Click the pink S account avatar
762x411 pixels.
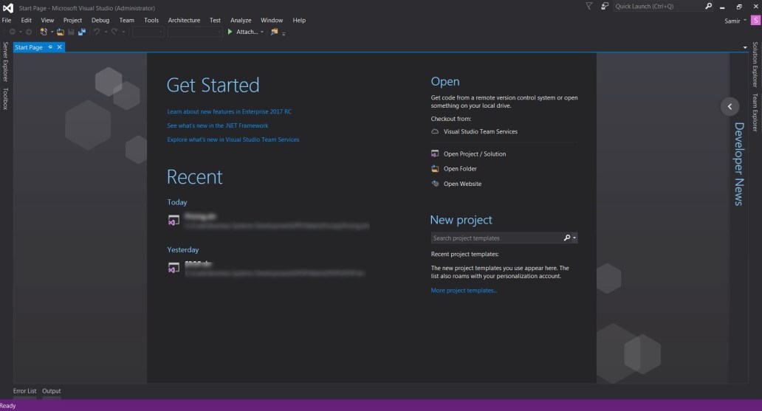coord(755,21)
